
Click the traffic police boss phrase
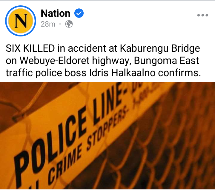tap(46, 73)
